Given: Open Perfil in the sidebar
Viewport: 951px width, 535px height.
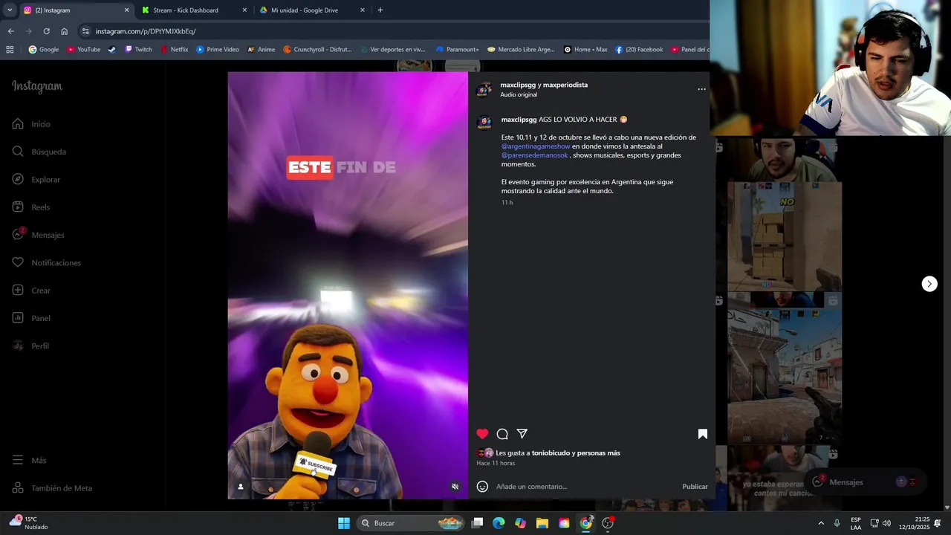Looking at the screenshot, I should tap(30, 346).
